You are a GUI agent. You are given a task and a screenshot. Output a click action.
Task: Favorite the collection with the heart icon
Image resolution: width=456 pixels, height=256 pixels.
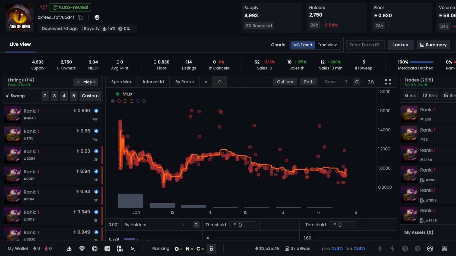click(x=43, y=7)
